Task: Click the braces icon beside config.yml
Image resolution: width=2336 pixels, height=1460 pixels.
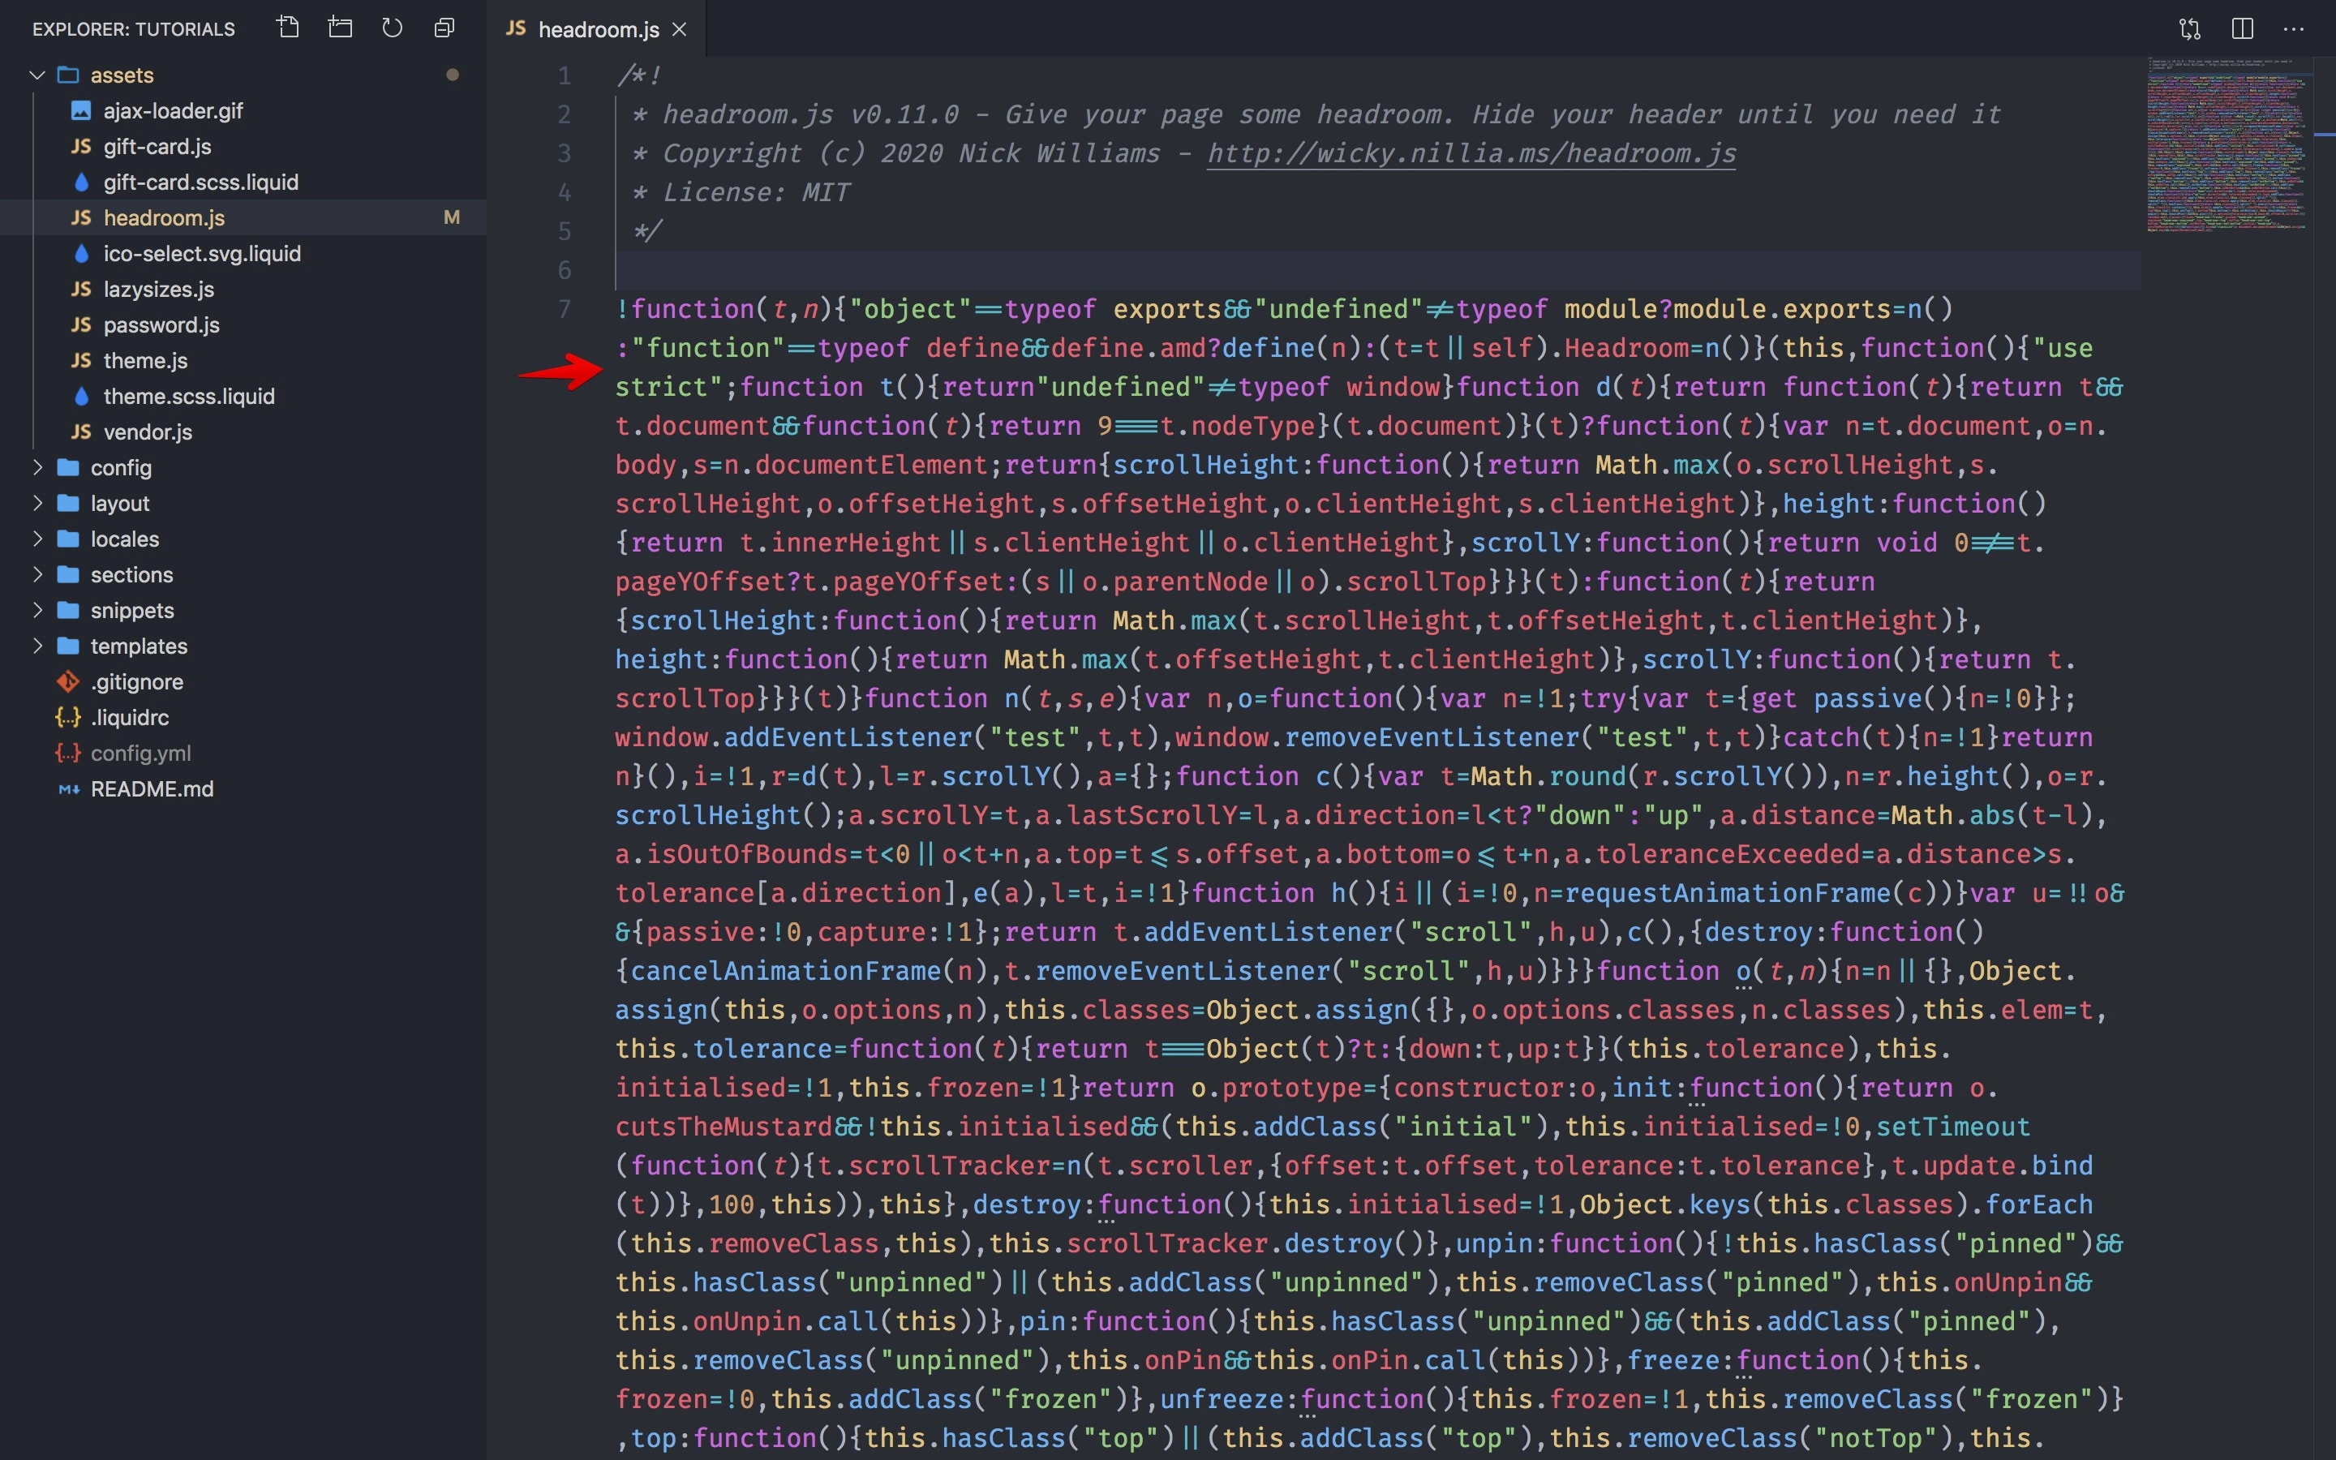Action: tap(67, 754)
